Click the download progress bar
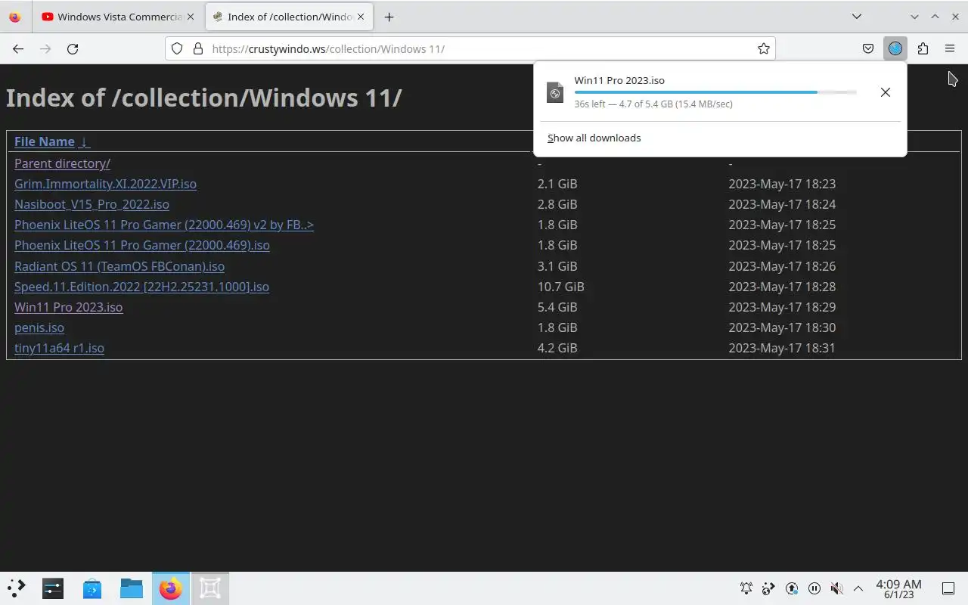 tap(715, 92)
